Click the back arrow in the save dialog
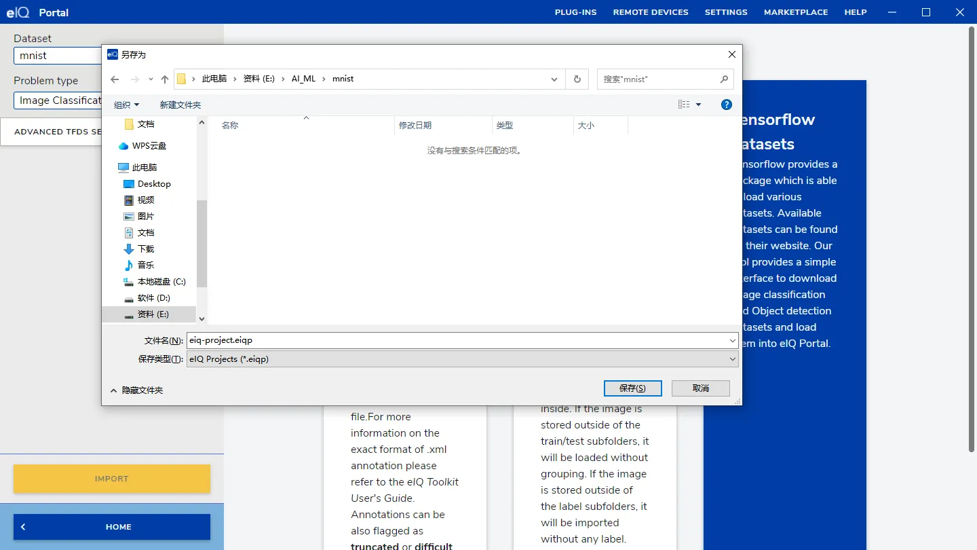977x550 pixels. (115, 79)
